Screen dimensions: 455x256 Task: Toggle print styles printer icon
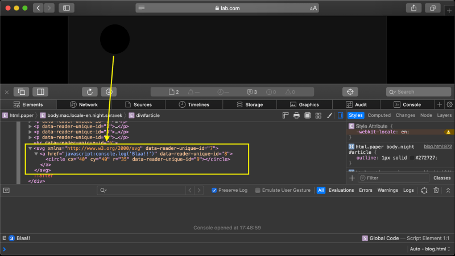[296, 116]
